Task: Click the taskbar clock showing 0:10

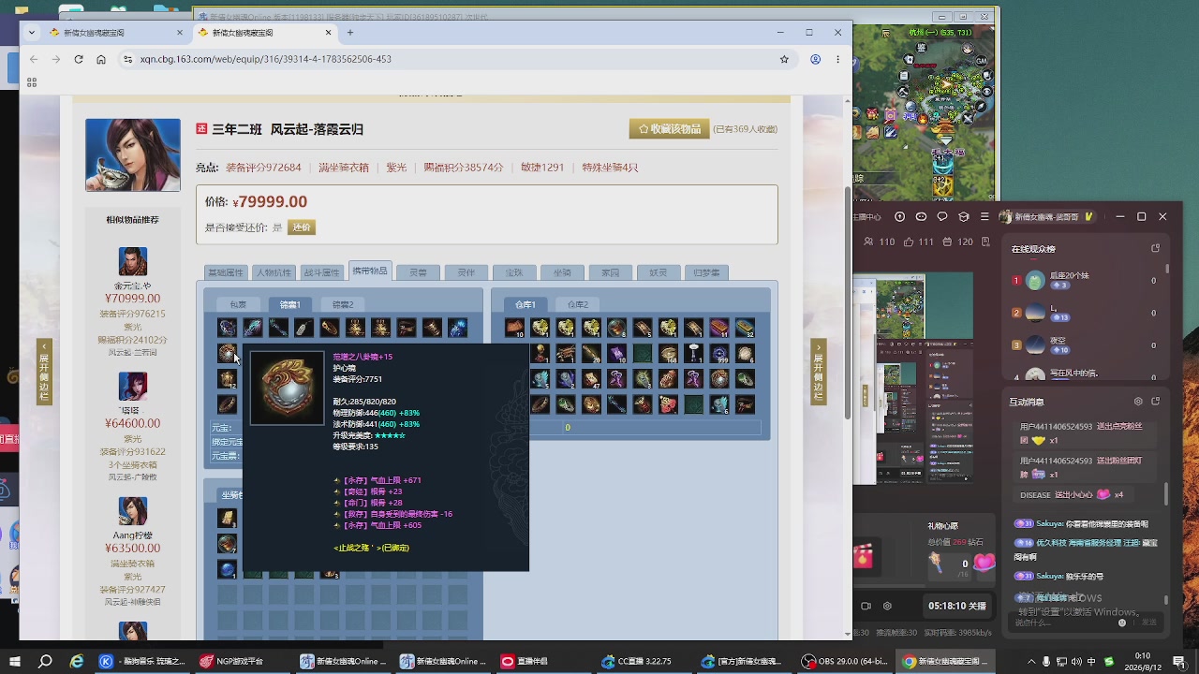Action: coord(1144,661)
